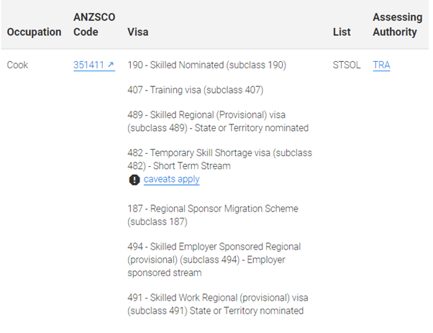Click the 482 Temporary Skill Shortage entry

click(219, 160)
